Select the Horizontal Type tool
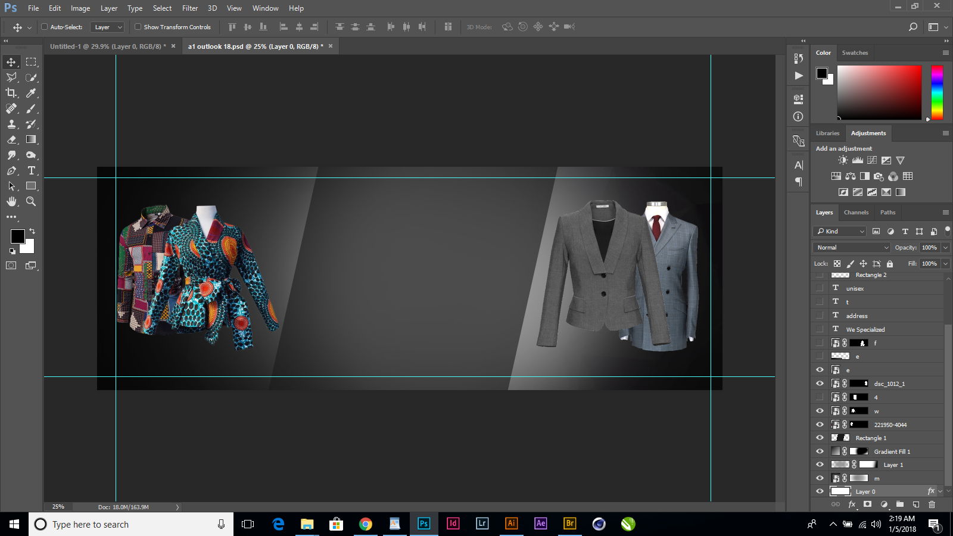This screenshot has width=953, height=536. click(x=32, y=170)
